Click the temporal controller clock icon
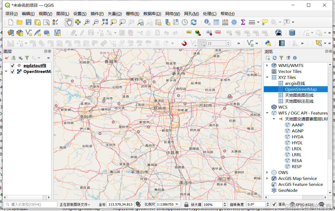The width and height of the screenshot is (335, 211). pyautogui.click(x=185, y=22)
